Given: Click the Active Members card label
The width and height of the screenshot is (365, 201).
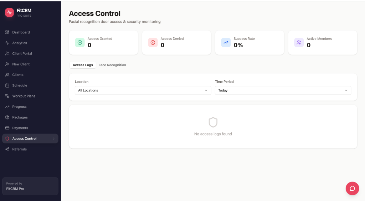Looking at the screenshot, I should (319, 39).
